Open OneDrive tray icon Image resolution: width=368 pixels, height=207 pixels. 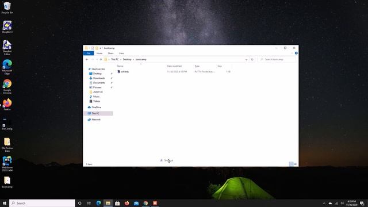[330, 203]
